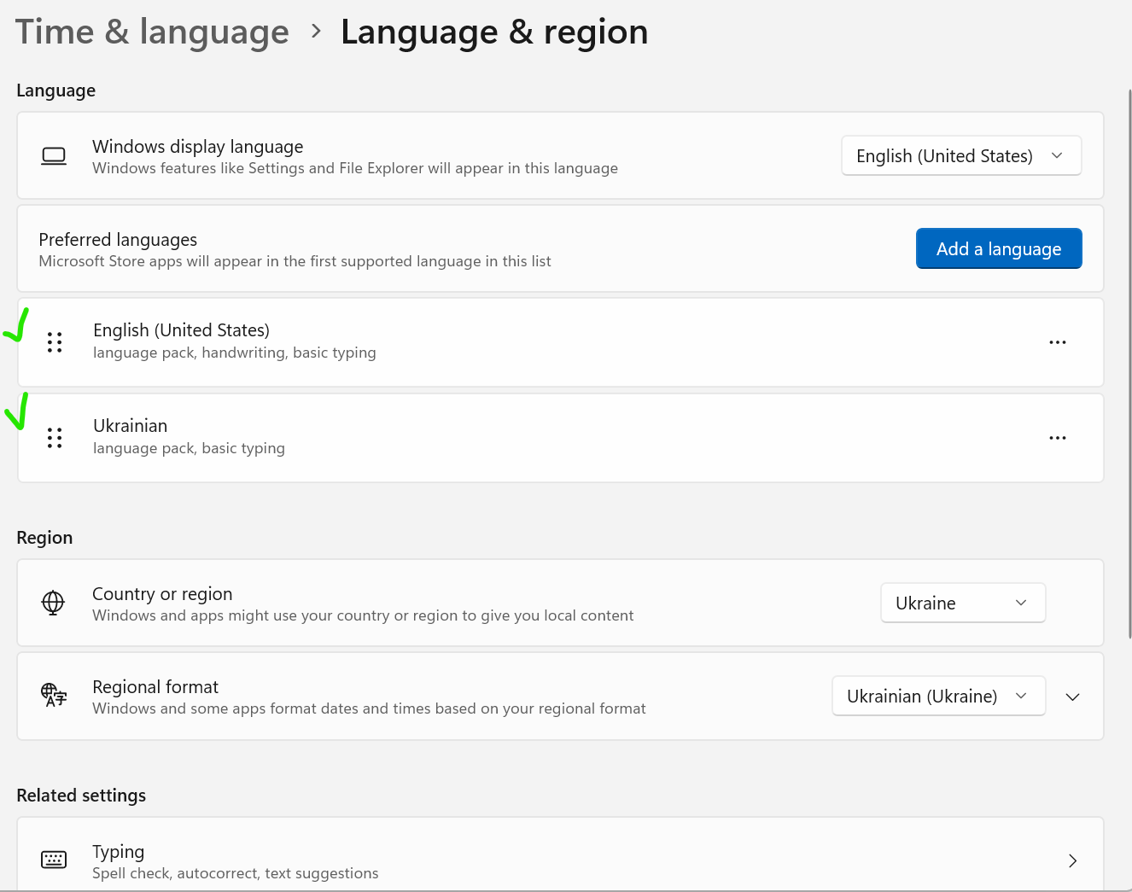The image size is (1132, 892).
Task: Expand the Regional format section
Action: (x=1073, y=697)
